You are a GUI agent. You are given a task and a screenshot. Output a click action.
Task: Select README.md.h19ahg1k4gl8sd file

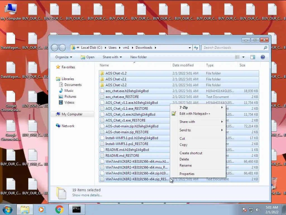click(x=135, y=150)
